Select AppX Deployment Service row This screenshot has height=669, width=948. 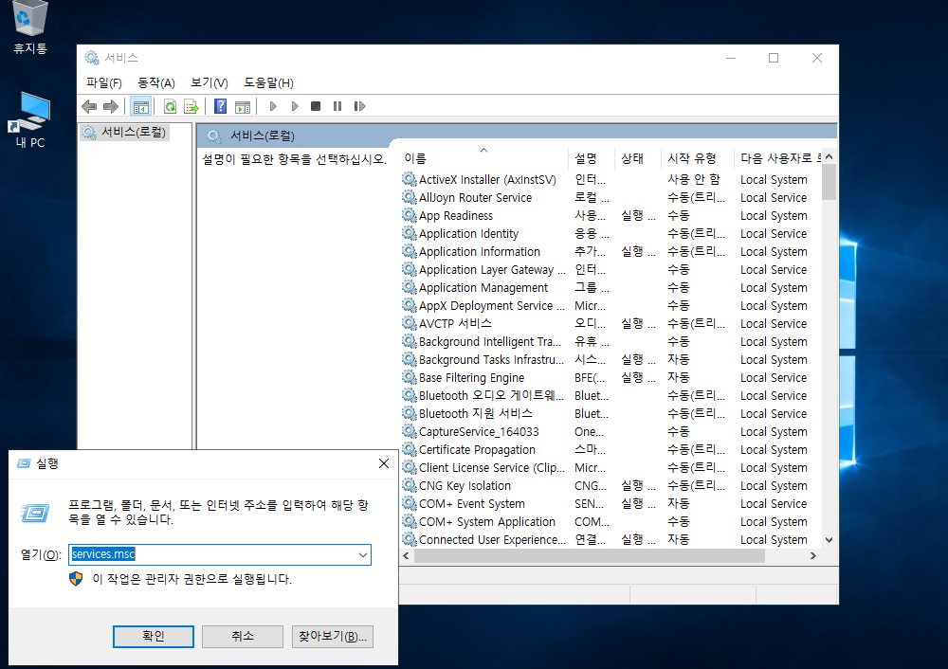tap(611, 306)
